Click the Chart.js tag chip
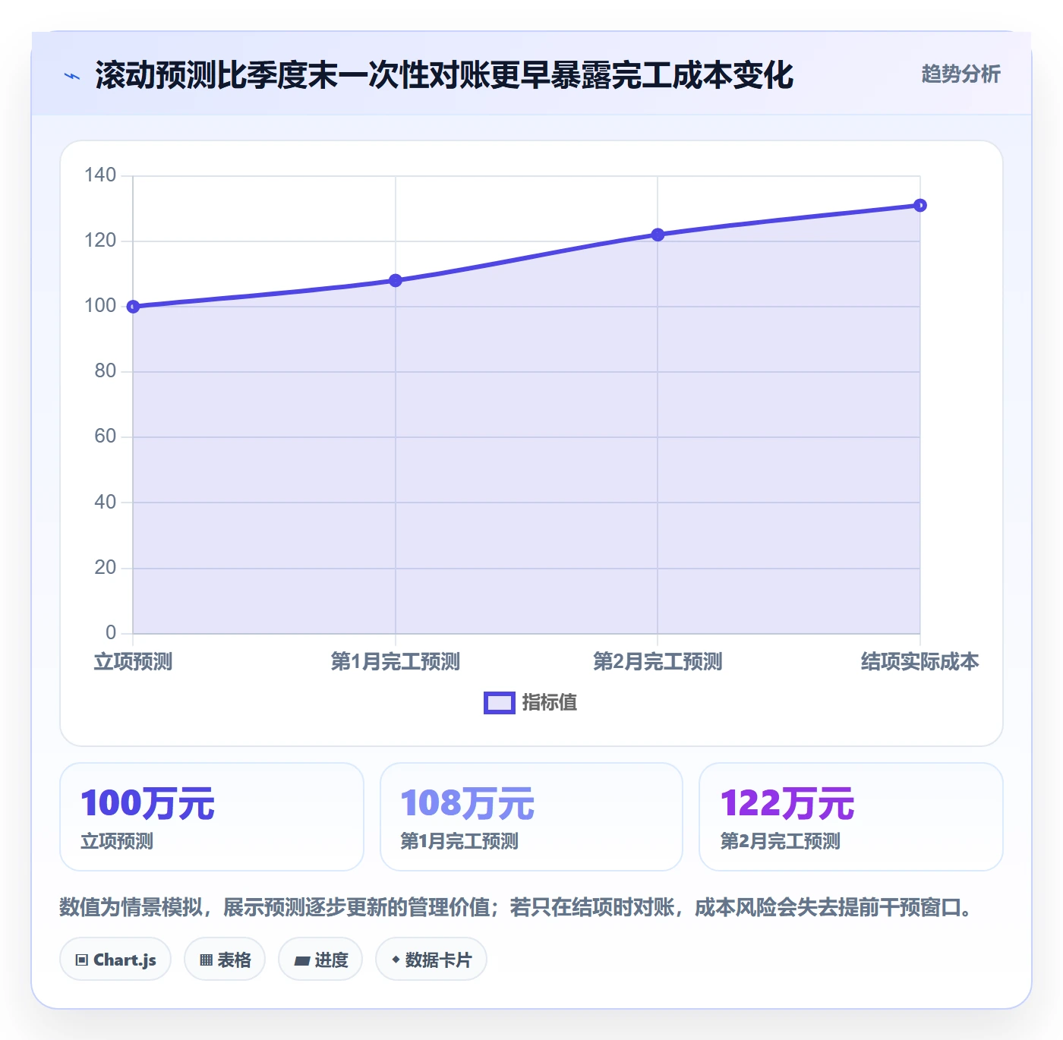 click(115, 960)
